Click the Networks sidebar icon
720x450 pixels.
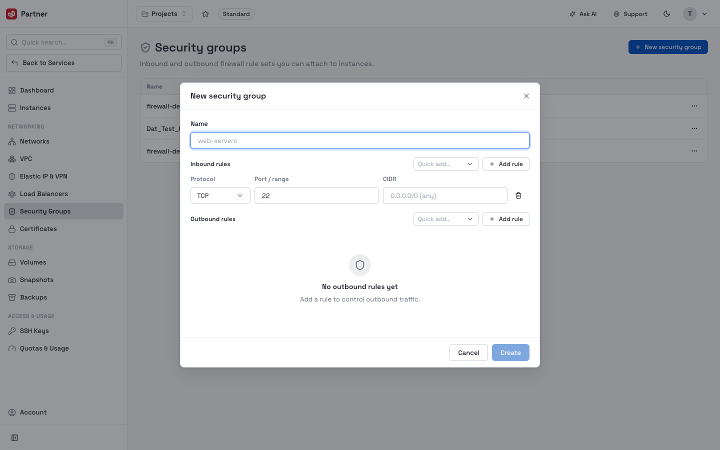(12, 141)
